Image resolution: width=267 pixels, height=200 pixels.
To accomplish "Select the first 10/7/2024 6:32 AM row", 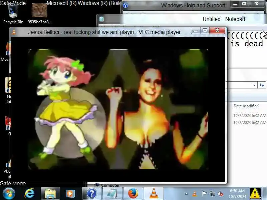I will (x=249, y=115).
